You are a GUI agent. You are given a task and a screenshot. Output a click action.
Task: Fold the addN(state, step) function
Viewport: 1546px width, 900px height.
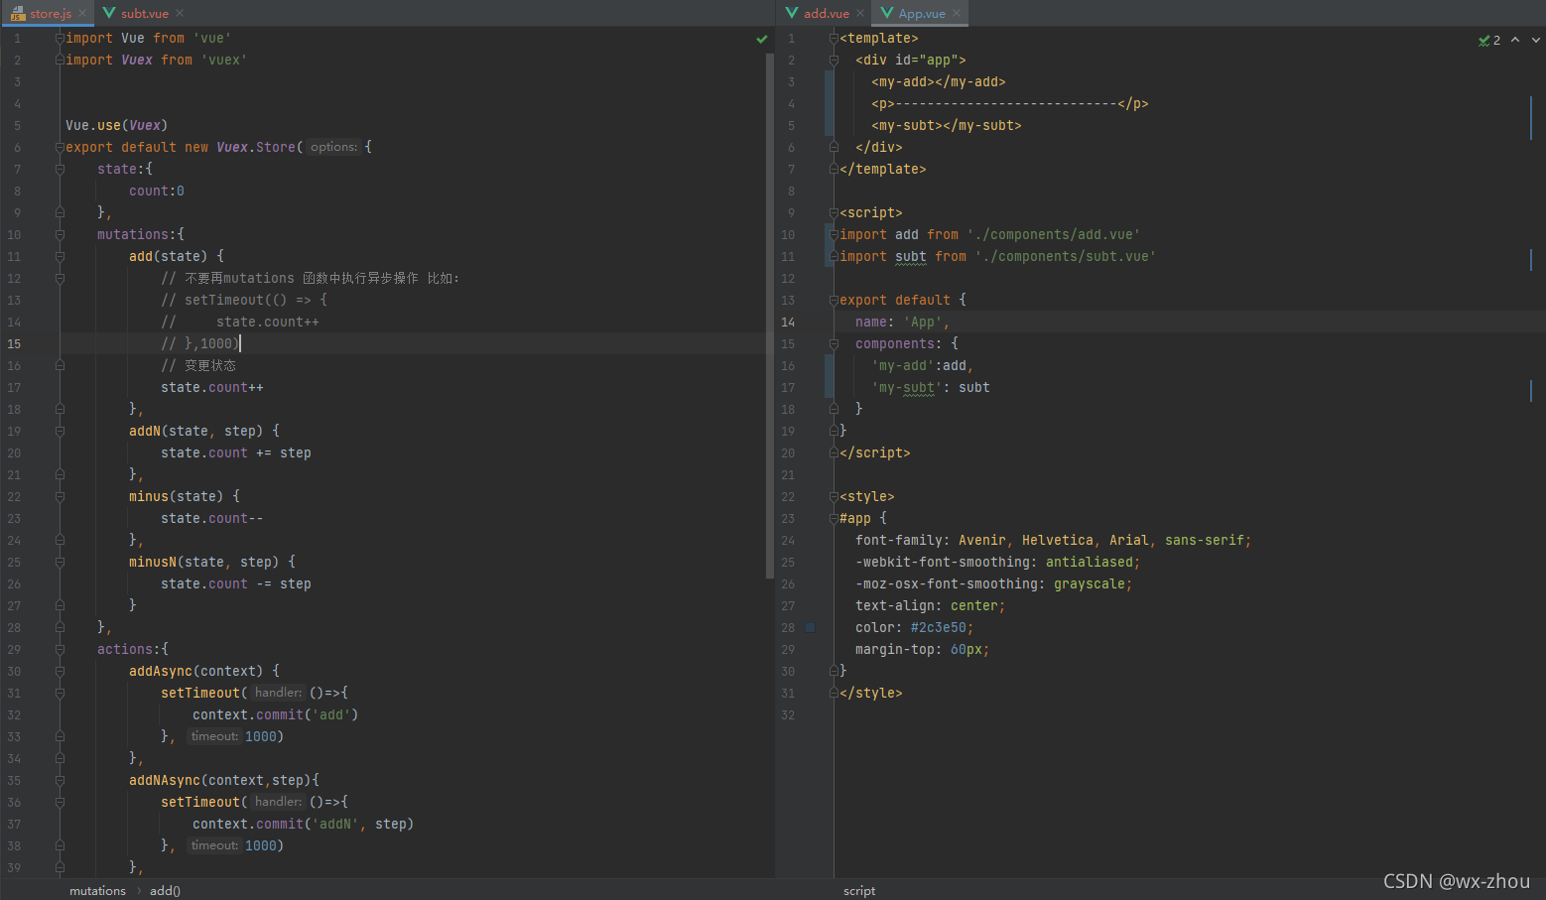[60, 431]
